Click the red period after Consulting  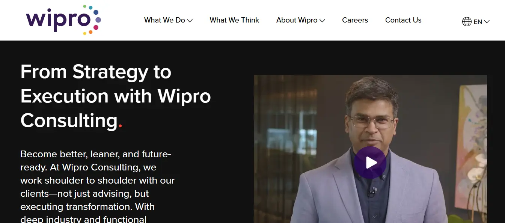(120, 127)
